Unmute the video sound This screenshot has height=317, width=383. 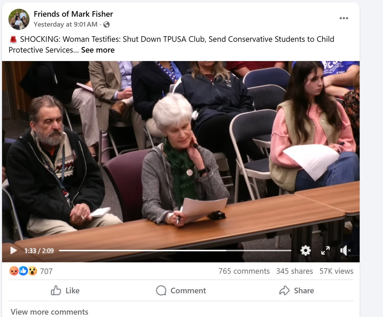click(345, 250)
